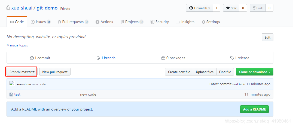Open the git_demo repository link

47,8
